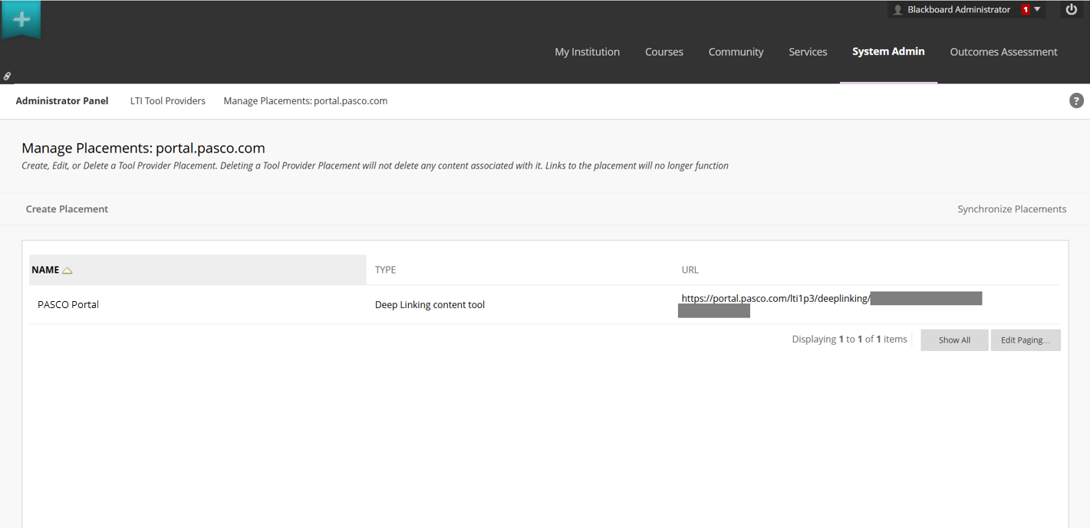The width and height of the screenshot is (1090, 528).
Task: Go back to LTI Tool Providers
Action: (x=168, y=101)
